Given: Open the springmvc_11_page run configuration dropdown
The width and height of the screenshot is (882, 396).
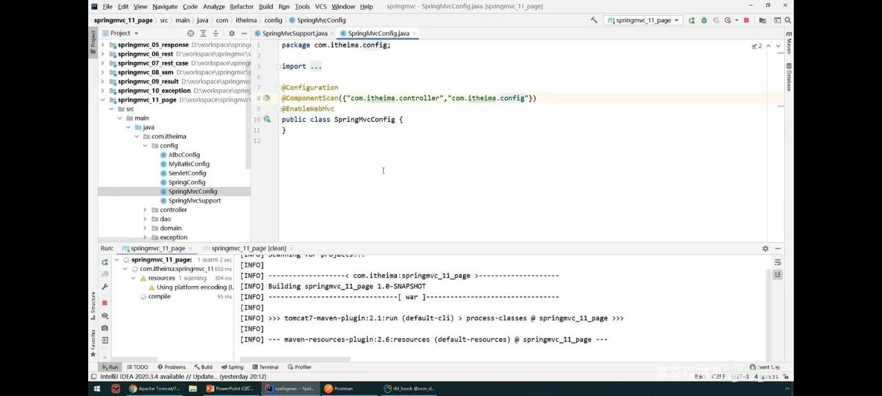Looking at the screenshot, I should pyautogui.click(x=642, y=20).
